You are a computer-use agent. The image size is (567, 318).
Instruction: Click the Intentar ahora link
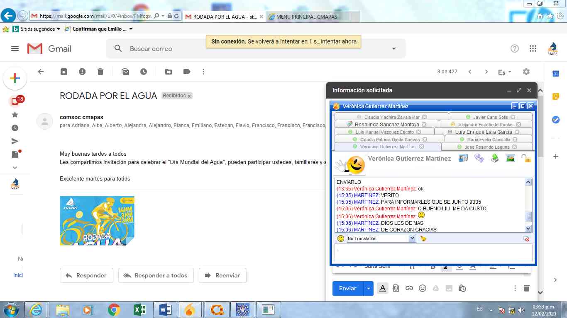pos(338,41)
